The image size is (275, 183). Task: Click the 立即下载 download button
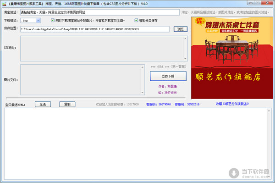point(168,76)
